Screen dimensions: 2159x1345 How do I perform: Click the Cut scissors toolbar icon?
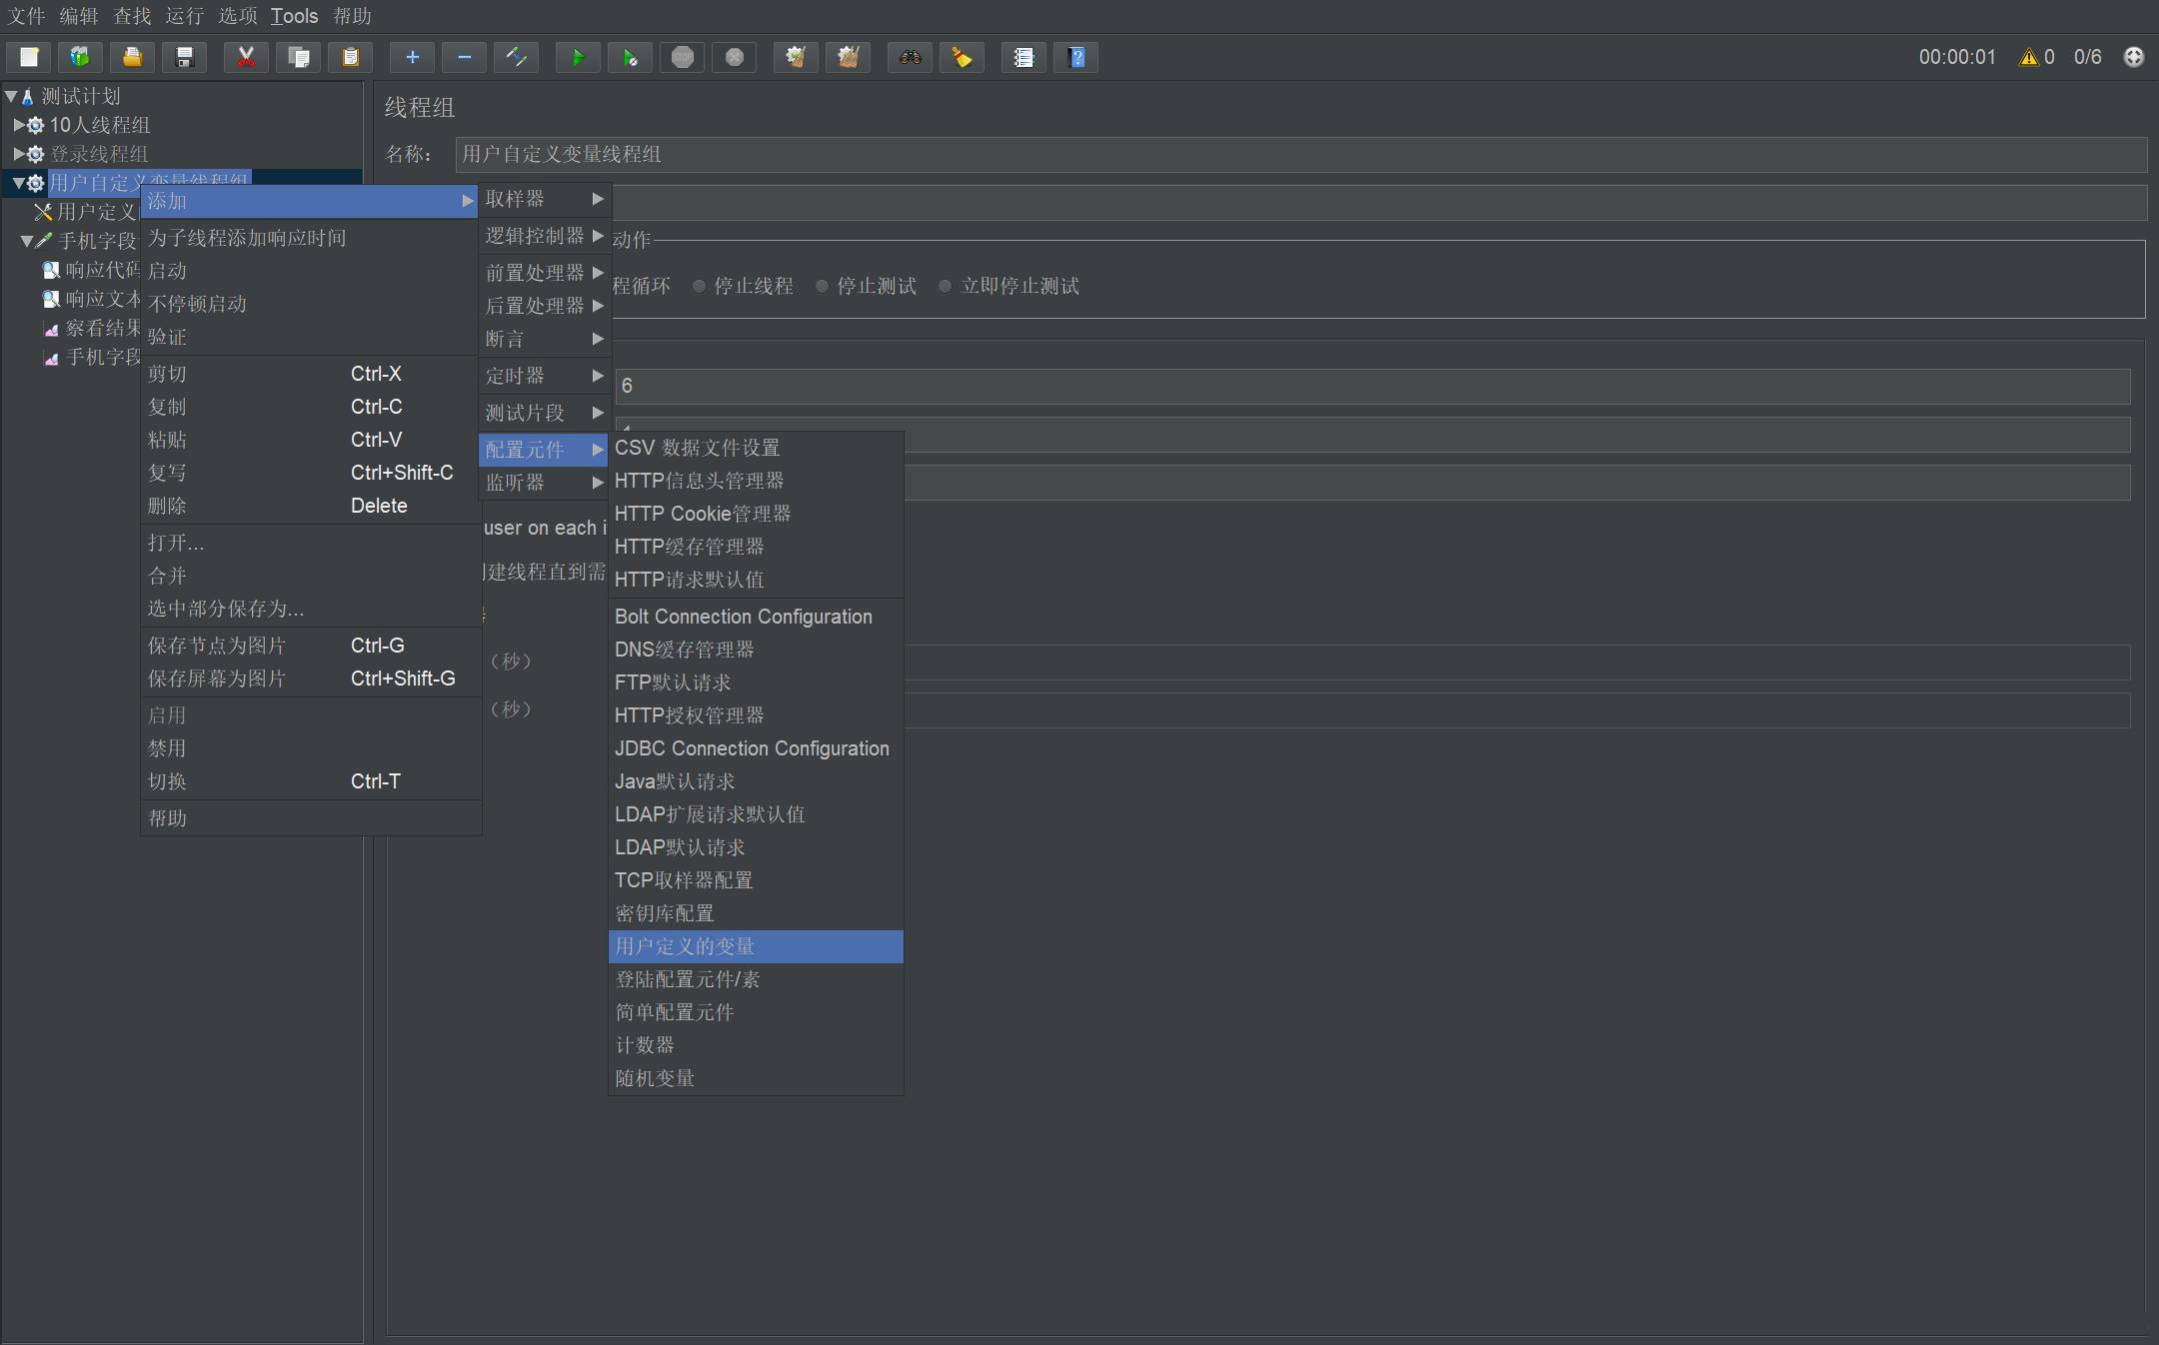(x=246, y=57)
